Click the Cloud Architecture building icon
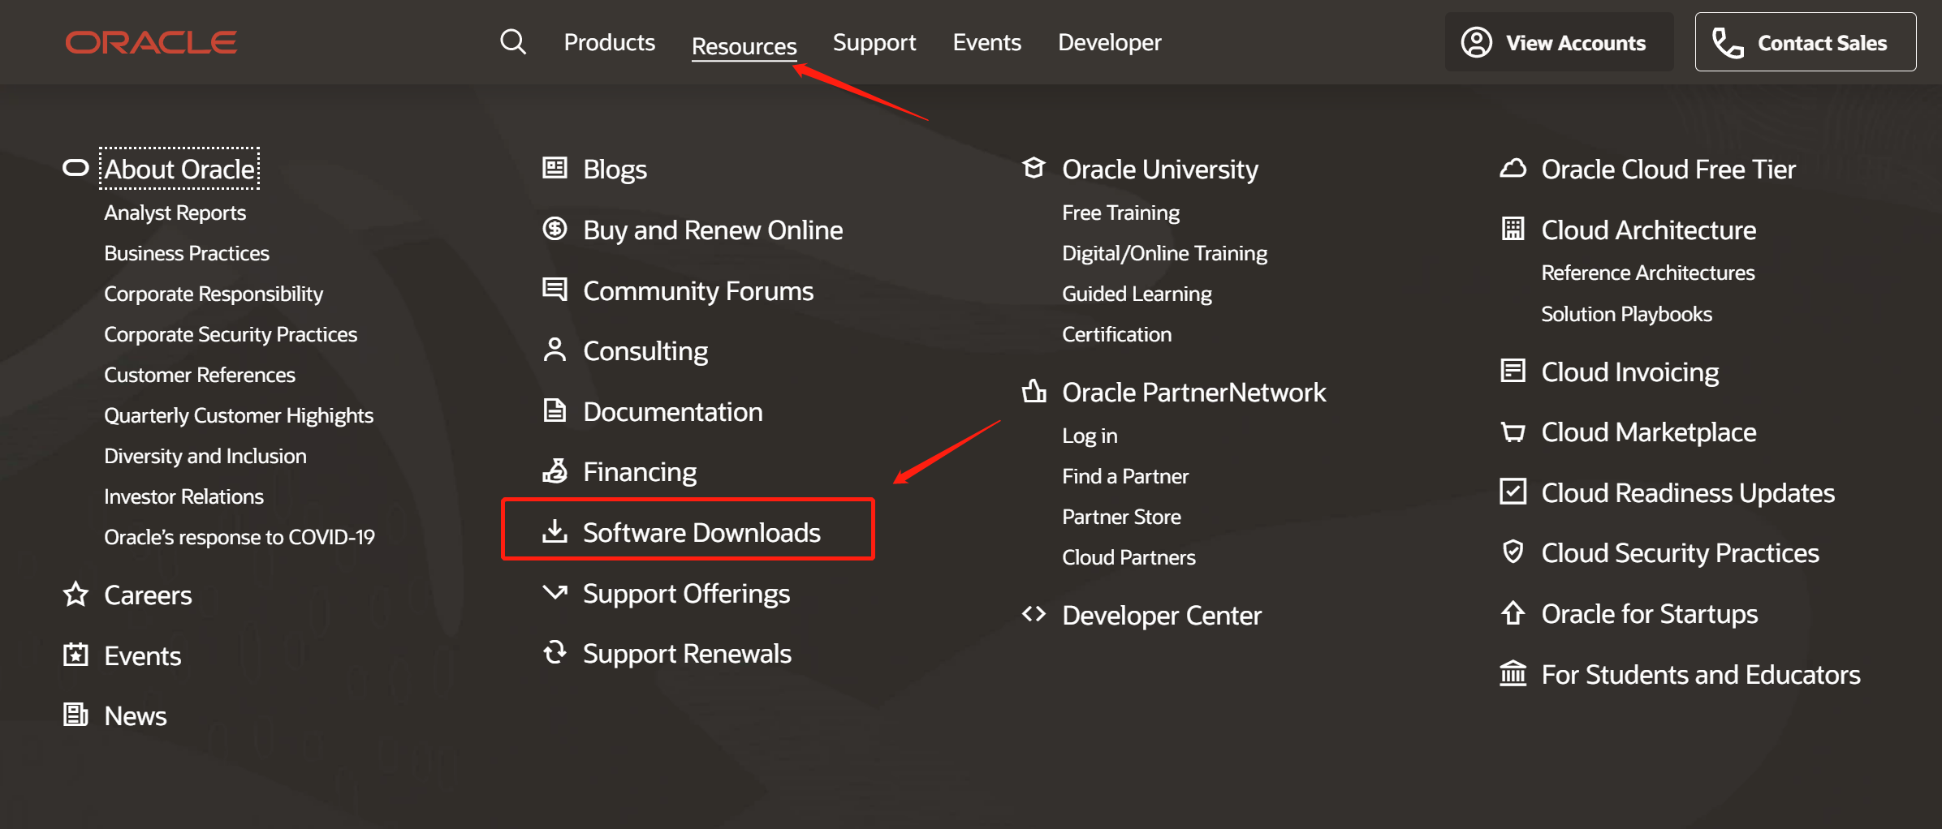The height and width of the screenshot is (829, 1942). [1513, 229]
